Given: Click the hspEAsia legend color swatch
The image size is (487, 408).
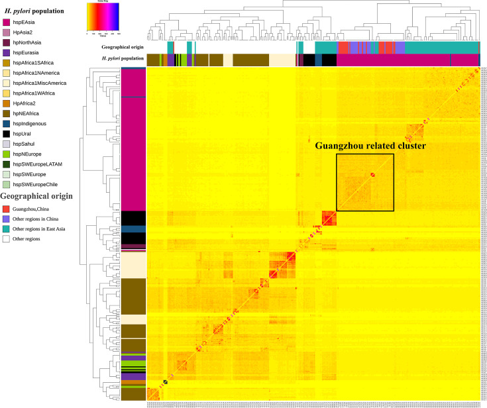Looking at the screenshot, I should tap(6, 23).
